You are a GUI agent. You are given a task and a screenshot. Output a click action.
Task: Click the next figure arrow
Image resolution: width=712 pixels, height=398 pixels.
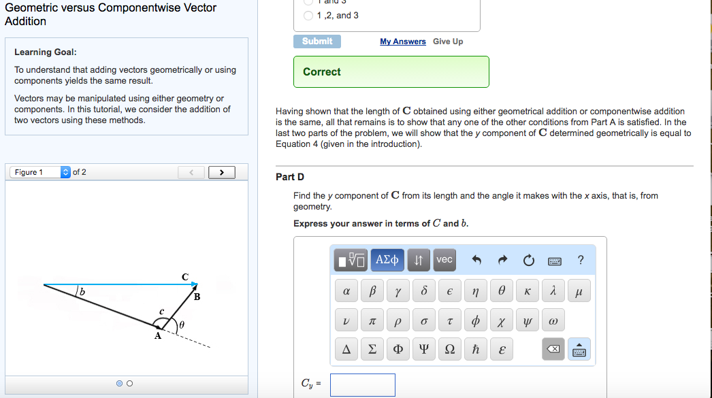click(x=221, y=171)
